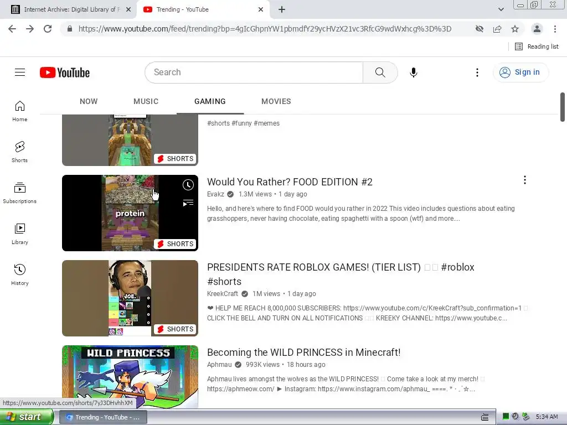
Task: Select the GAMING trending tab
Action: [x=210, y=102]
